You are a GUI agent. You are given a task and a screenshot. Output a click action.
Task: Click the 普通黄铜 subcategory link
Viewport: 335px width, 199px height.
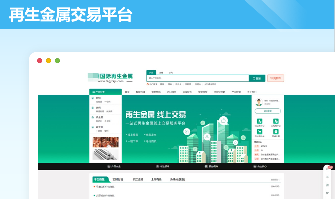(100, 111)
